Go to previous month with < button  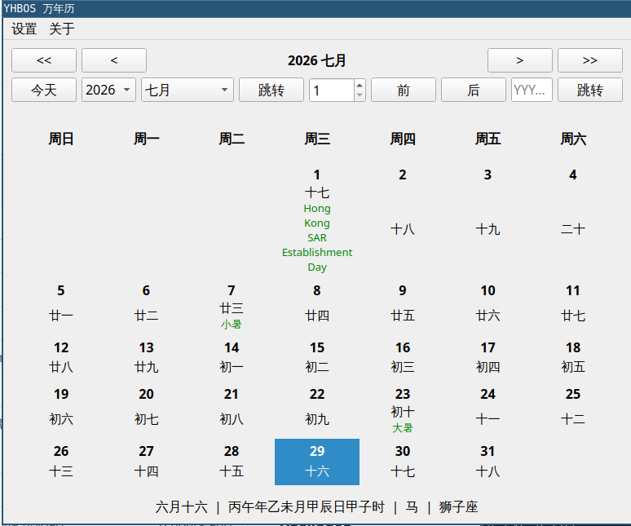[114, 60]
